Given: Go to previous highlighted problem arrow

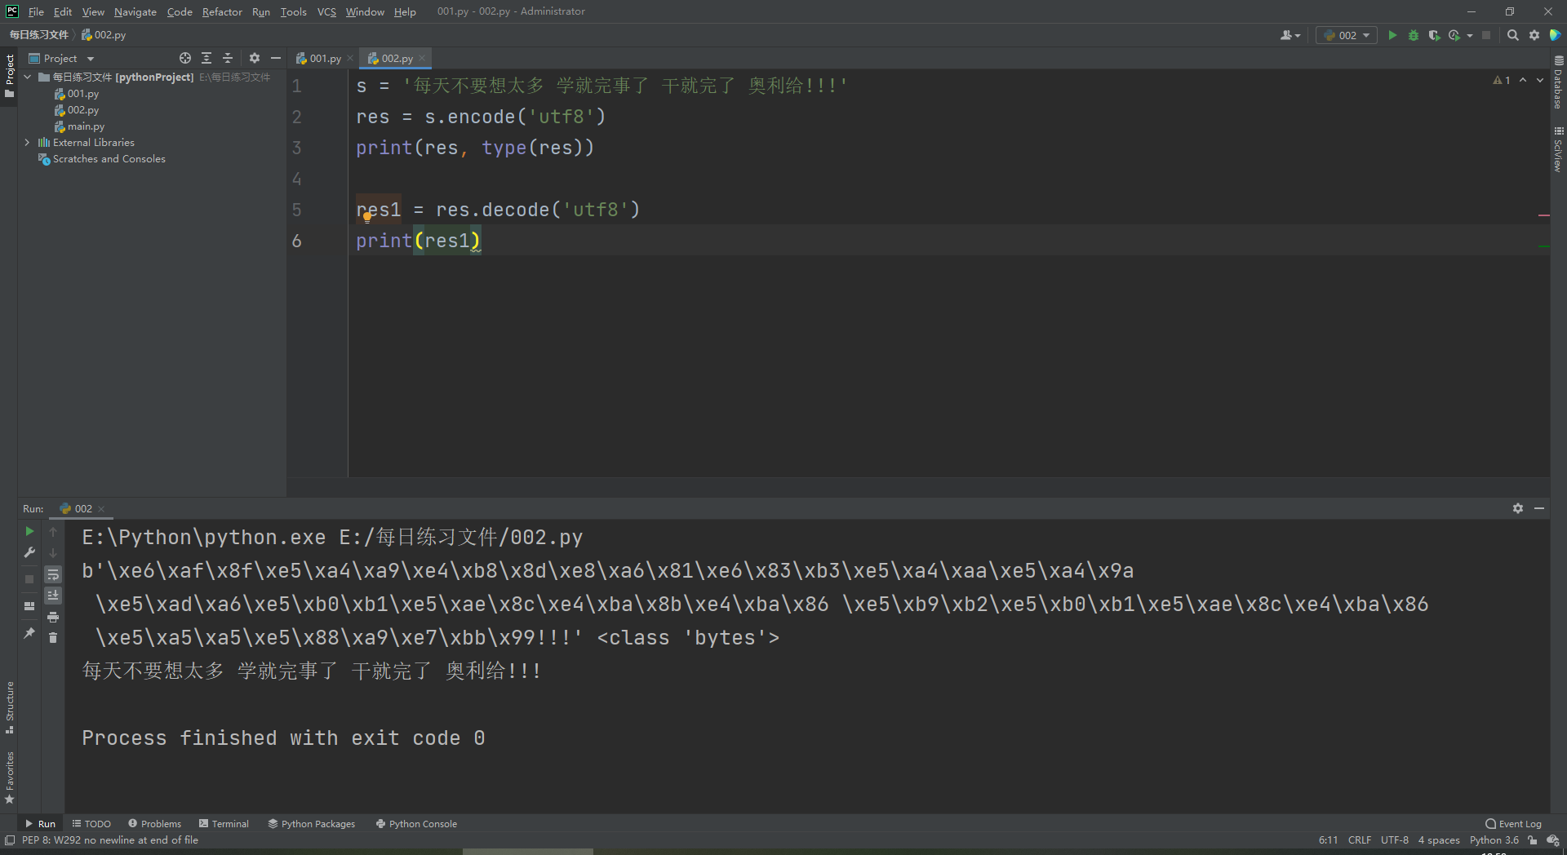Looking at the screenshot, I should tap(1523, 80).
